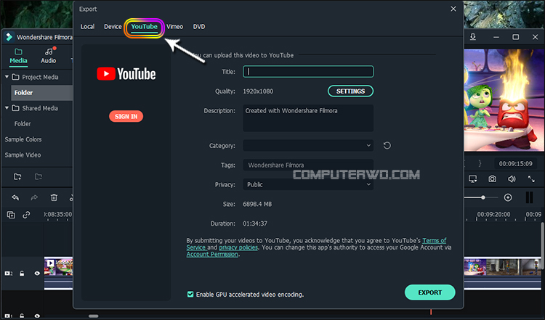Click the right timeline clip thumbnails
This screenshot has height=320, width=545.
click(x=502, y=267)
